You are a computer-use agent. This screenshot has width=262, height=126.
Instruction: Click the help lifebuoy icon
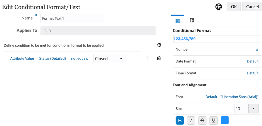219,7
